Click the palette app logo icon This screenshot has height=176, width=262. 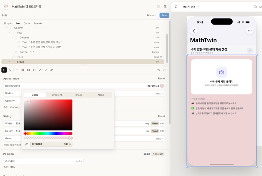coord(6,6)
